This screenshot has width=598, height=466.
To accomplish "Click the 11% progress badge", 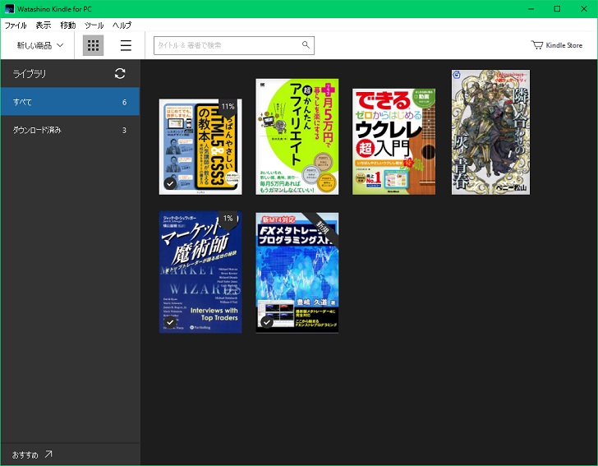I will [228, 107].
